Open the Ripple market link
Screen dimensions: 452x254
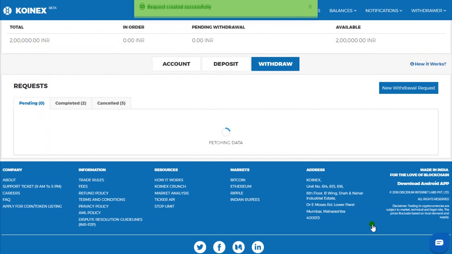tap(237, 193)
